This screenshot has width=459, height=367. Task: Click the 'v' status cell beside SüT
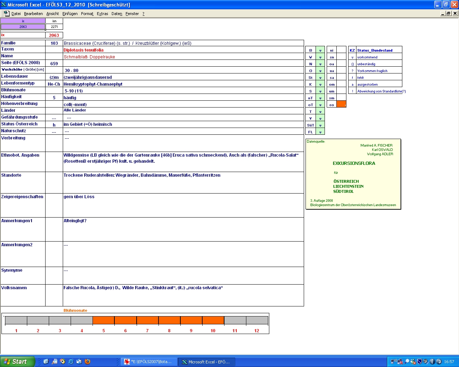click(x=320, y=125)
